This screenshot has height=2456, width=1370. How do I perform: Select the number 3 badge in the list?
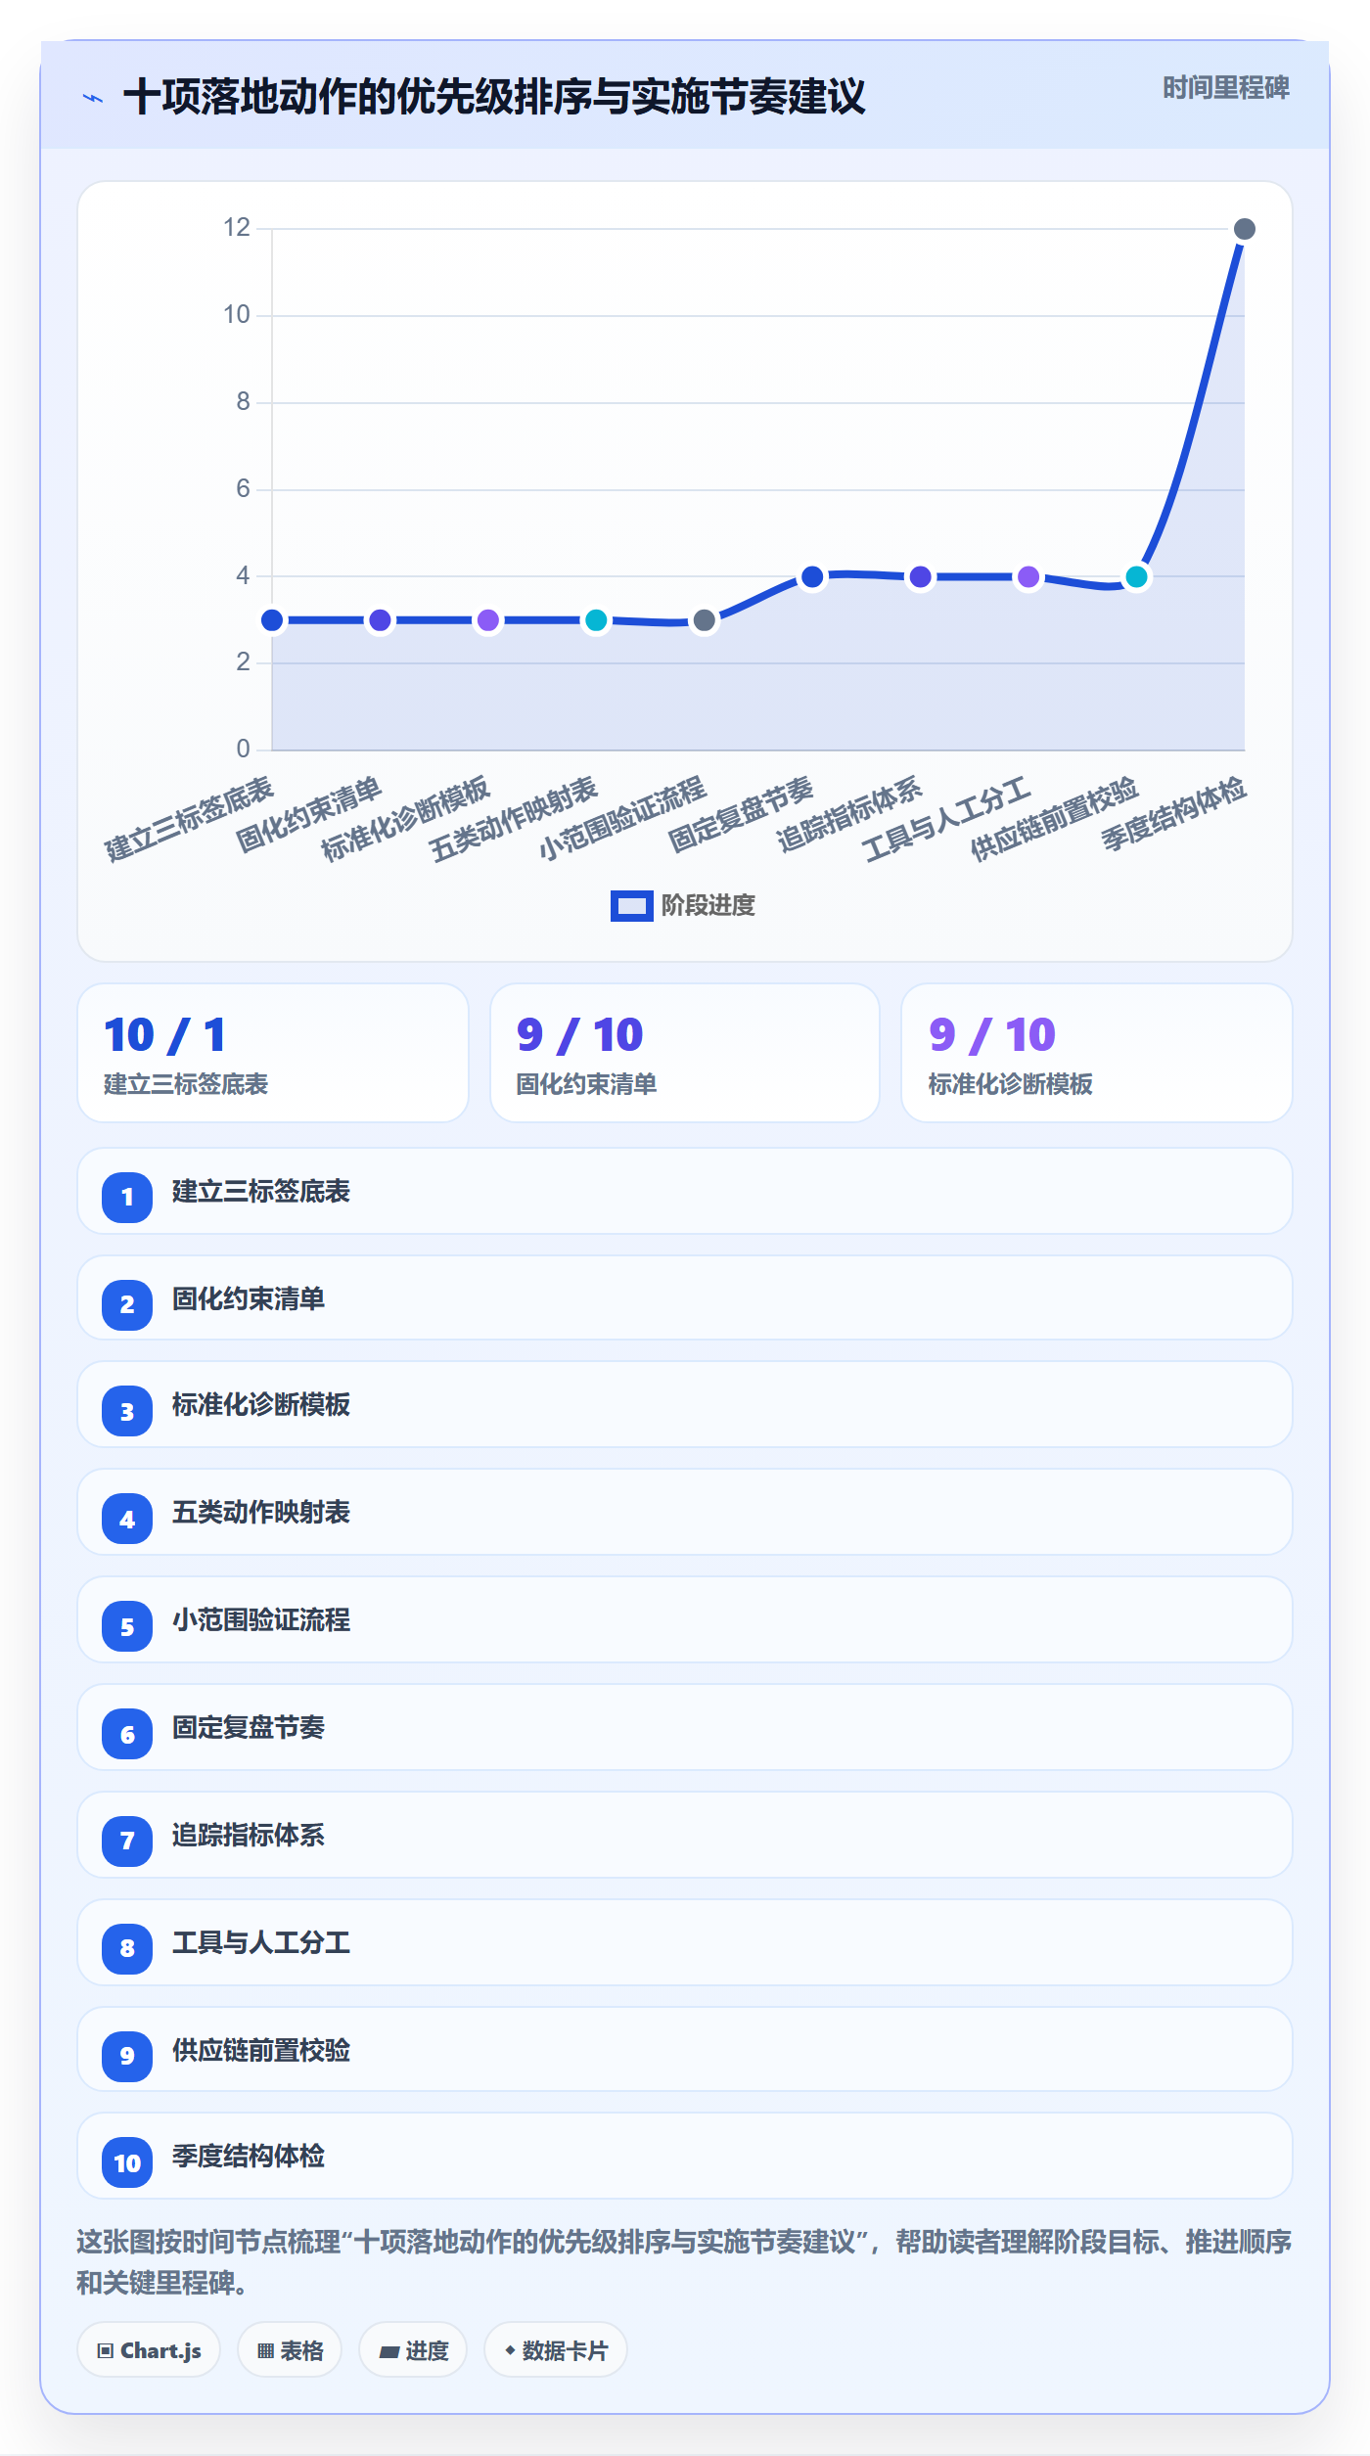point(127,1412)
